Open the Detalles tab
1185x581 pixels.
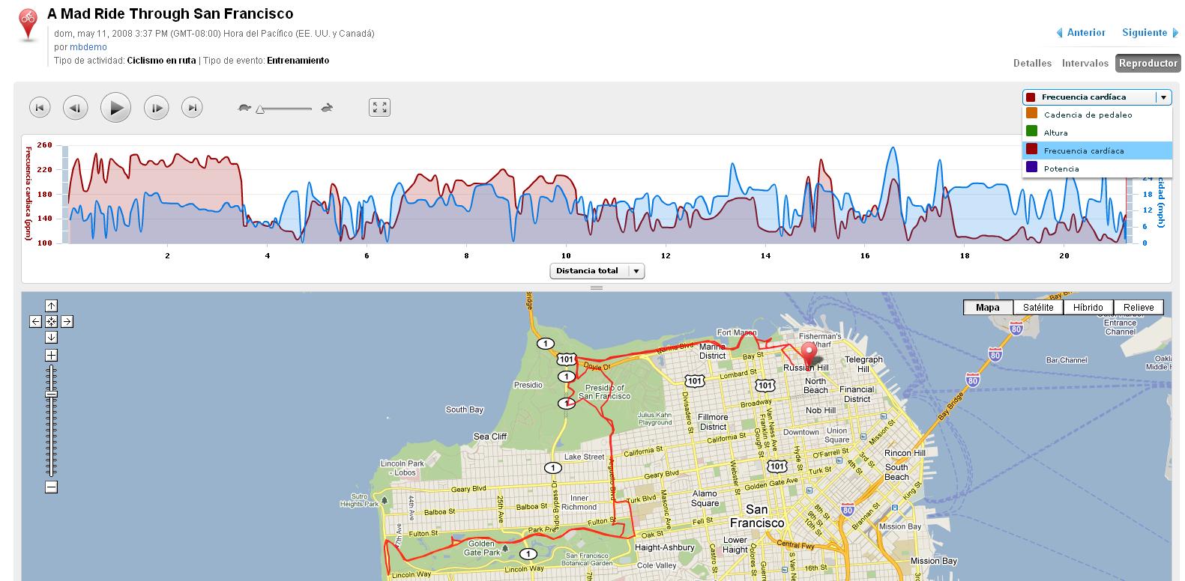click(1032, 64)
